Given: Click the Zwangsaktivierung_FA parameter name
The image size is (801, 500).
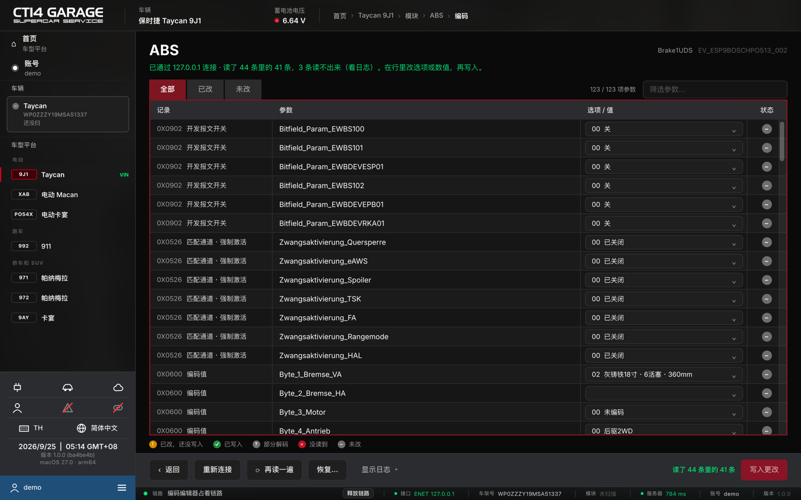Looking at the screenshot, I should 317,318.
